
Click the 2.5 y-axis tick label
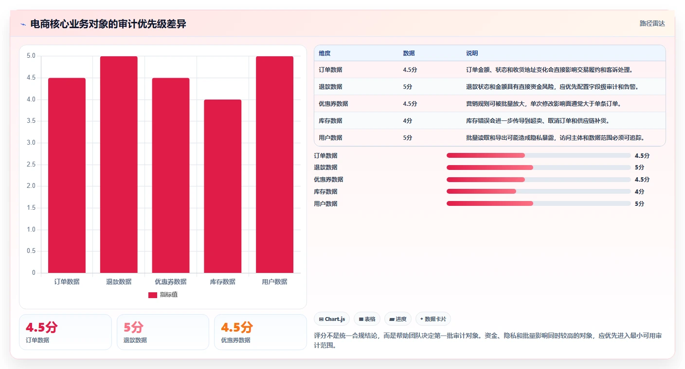31,165
